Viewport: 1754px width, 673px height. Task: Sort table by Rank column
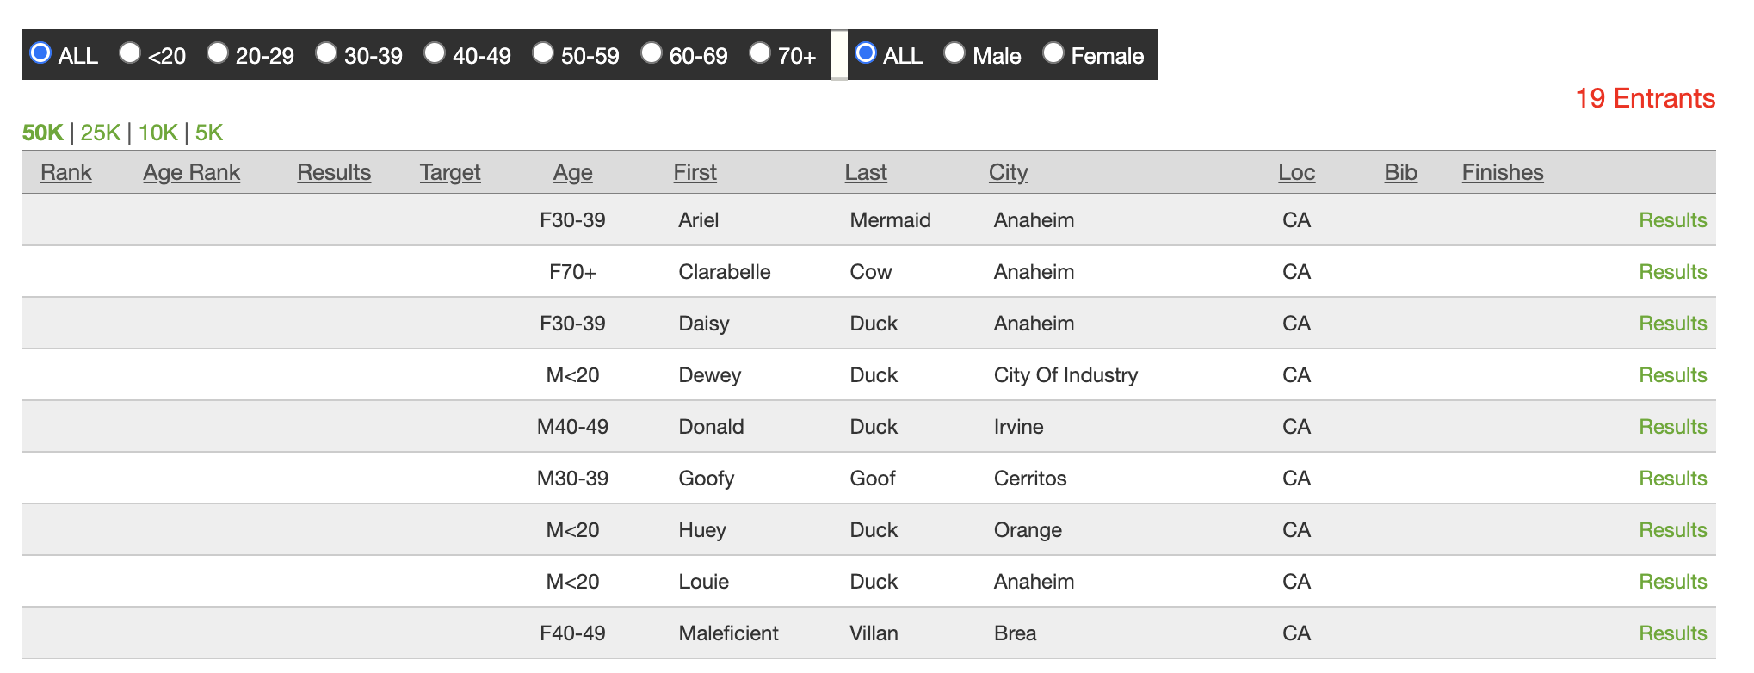point(66,172)
